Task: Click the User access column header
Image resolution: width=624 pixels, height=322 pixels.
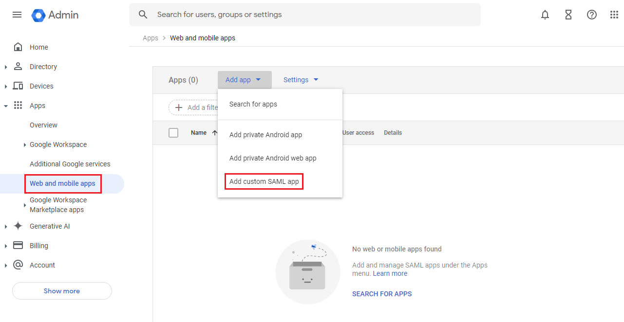Action: (x=358, y=133)
